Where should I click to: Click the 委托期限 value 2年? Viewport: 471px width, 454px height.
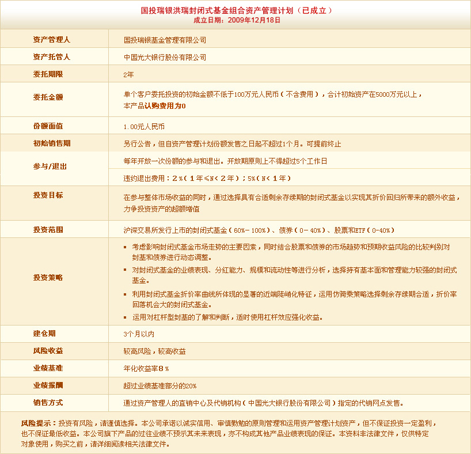click(x=128, y=75)
